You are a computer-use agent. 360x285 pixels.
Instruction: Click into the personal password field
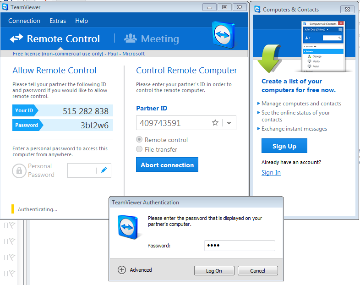coord(82,170)
